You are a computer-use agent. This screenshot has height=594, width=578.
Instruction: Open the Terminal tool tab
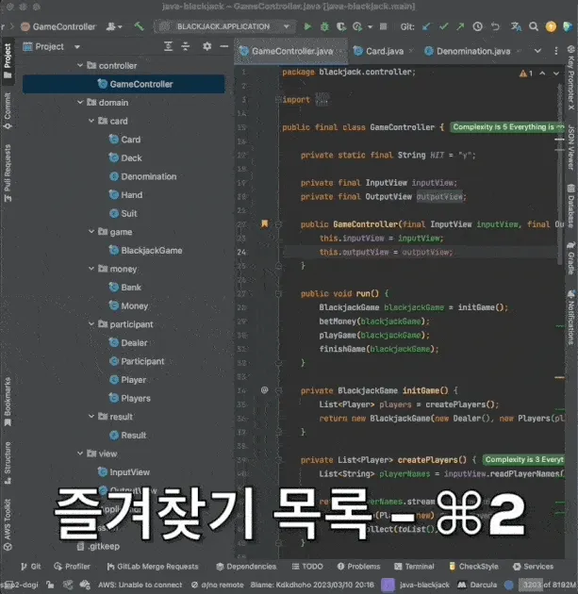(414, 567)
